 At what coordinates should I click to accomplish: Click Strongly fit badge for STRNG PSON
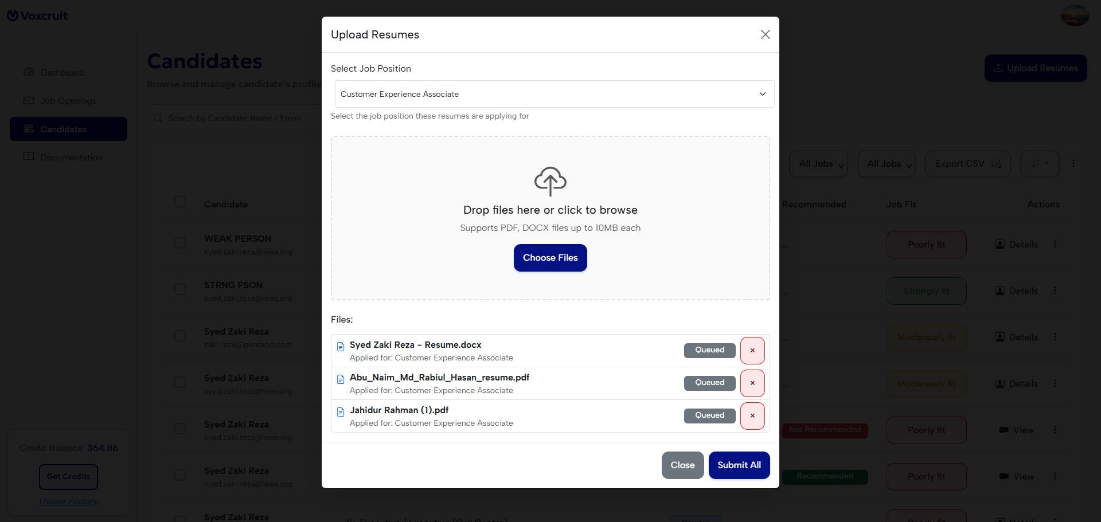pos(927,291)
